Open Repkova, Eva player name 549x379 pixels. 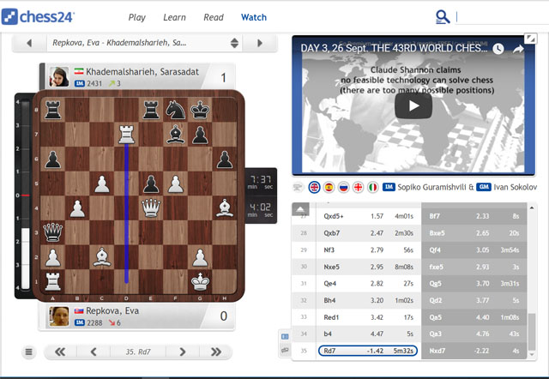(112, 310)
